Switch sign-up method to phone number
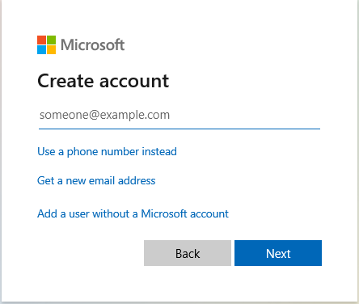Image resolution: width=359 pixels, height=304 pixels. coord(107,151)
